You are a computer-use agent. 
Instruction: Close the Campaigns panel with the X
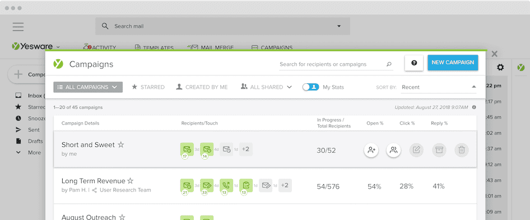click(495, 54)
